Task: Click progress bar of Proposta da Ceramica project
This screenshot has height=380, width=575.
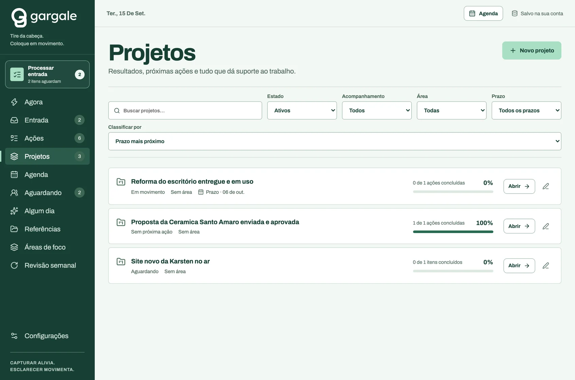Action: (453, 232)
